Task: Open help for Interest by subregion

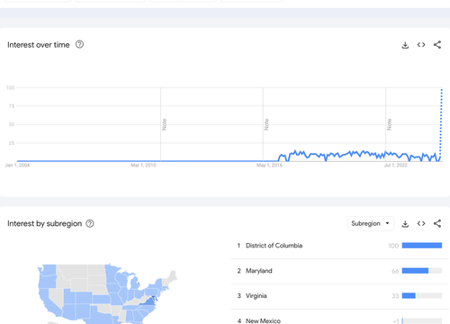Action: [90, 223]
